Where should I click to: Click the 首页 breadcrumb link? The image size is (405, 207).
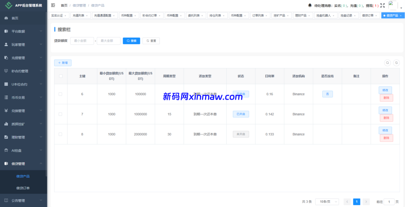(64, 5)
